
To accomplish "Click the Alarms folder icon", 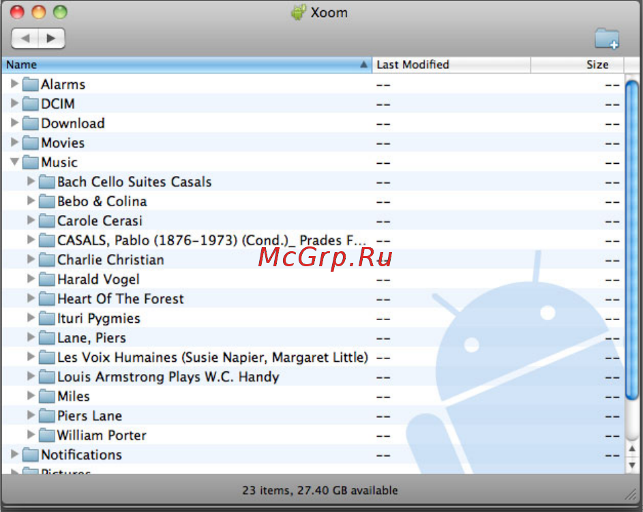I will (x=31, y=84).
